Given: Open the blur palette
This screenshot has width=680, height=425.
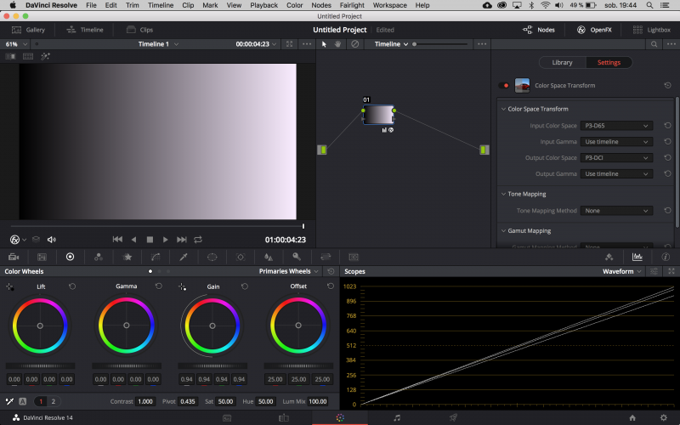Looking at the screenshot, I should [x=269, y=258].
